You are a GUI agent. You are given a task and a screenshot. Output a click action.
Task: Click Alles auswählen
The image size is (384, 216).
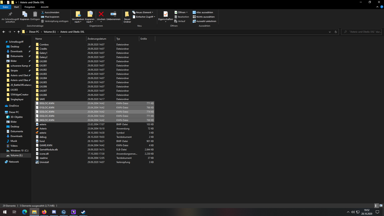(203, 12)
